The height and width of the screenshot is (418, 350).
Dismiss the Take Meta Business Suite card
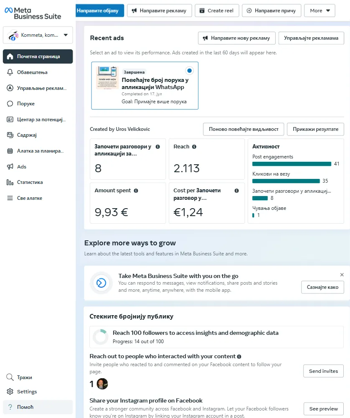pyautogui.click(x=342, y=275)
